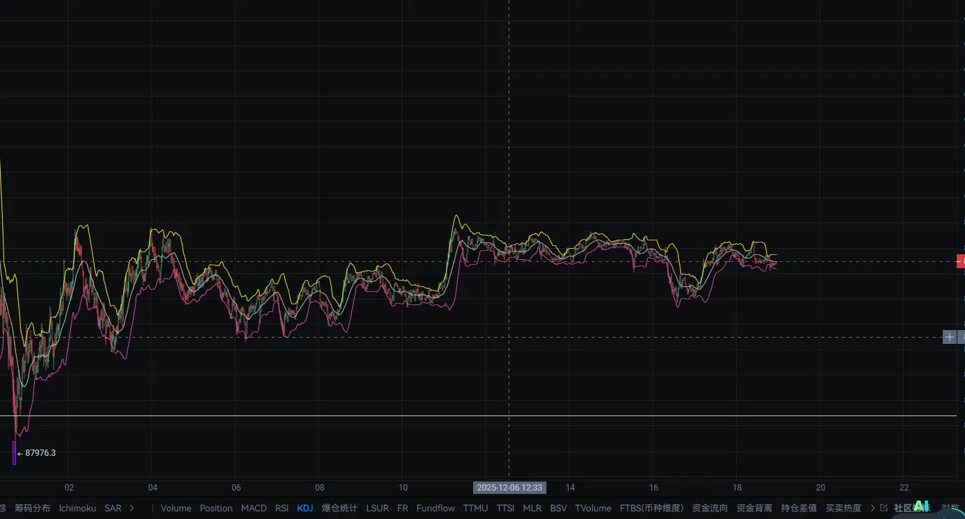The image size is (965, 519).
Task: Select the MLR indicator
Action: pos(532,508)
